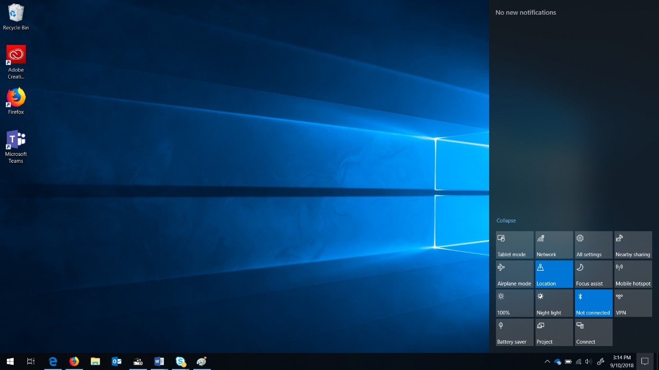The height and width of the screenshot is (370, 659).
Task: Turn off the Bluetooth tile showing Not connected
Action: (x=593, y=303)
